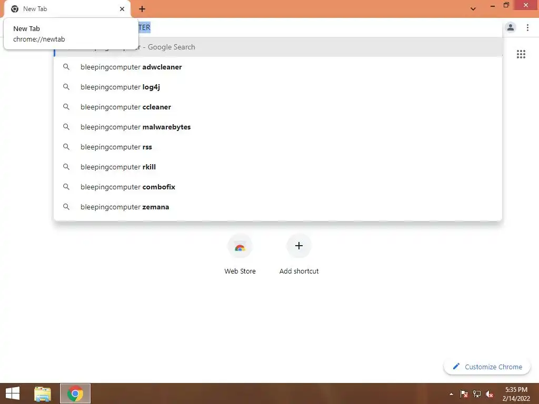Click search icon beside malwarebytes suggestion
539x404 pixels.
point(66,127)
